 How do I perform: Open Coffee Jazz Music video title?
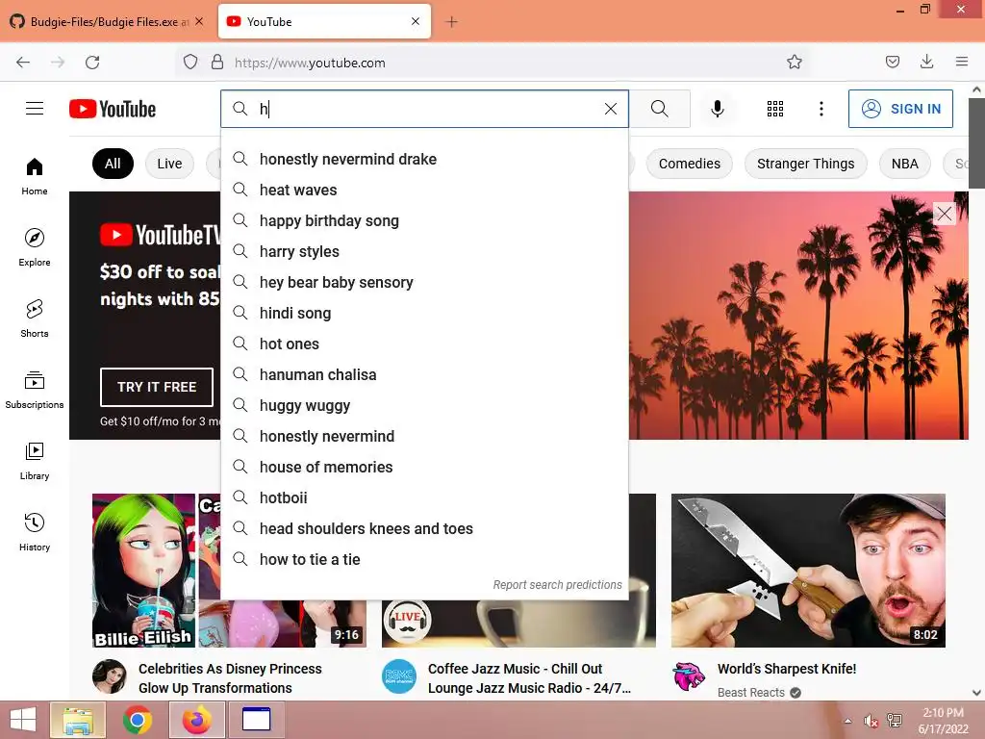click(529, 678)
